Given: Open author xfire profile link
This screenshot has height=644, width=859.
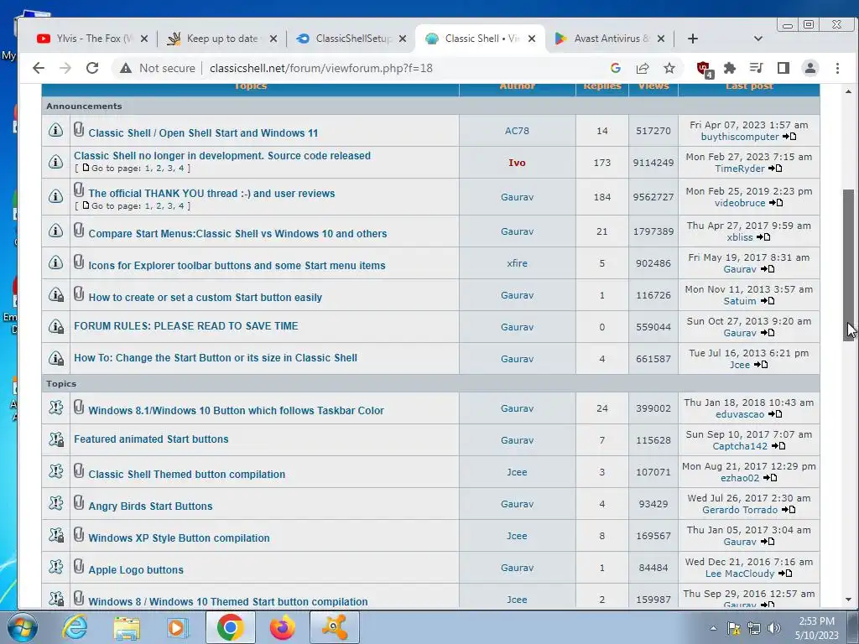Looking at the screenshot, I should pos(517,263).
